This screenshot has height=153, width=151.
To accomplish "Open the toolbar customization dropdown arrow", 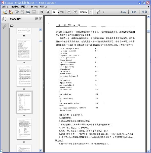I will (x=103, y=12).
